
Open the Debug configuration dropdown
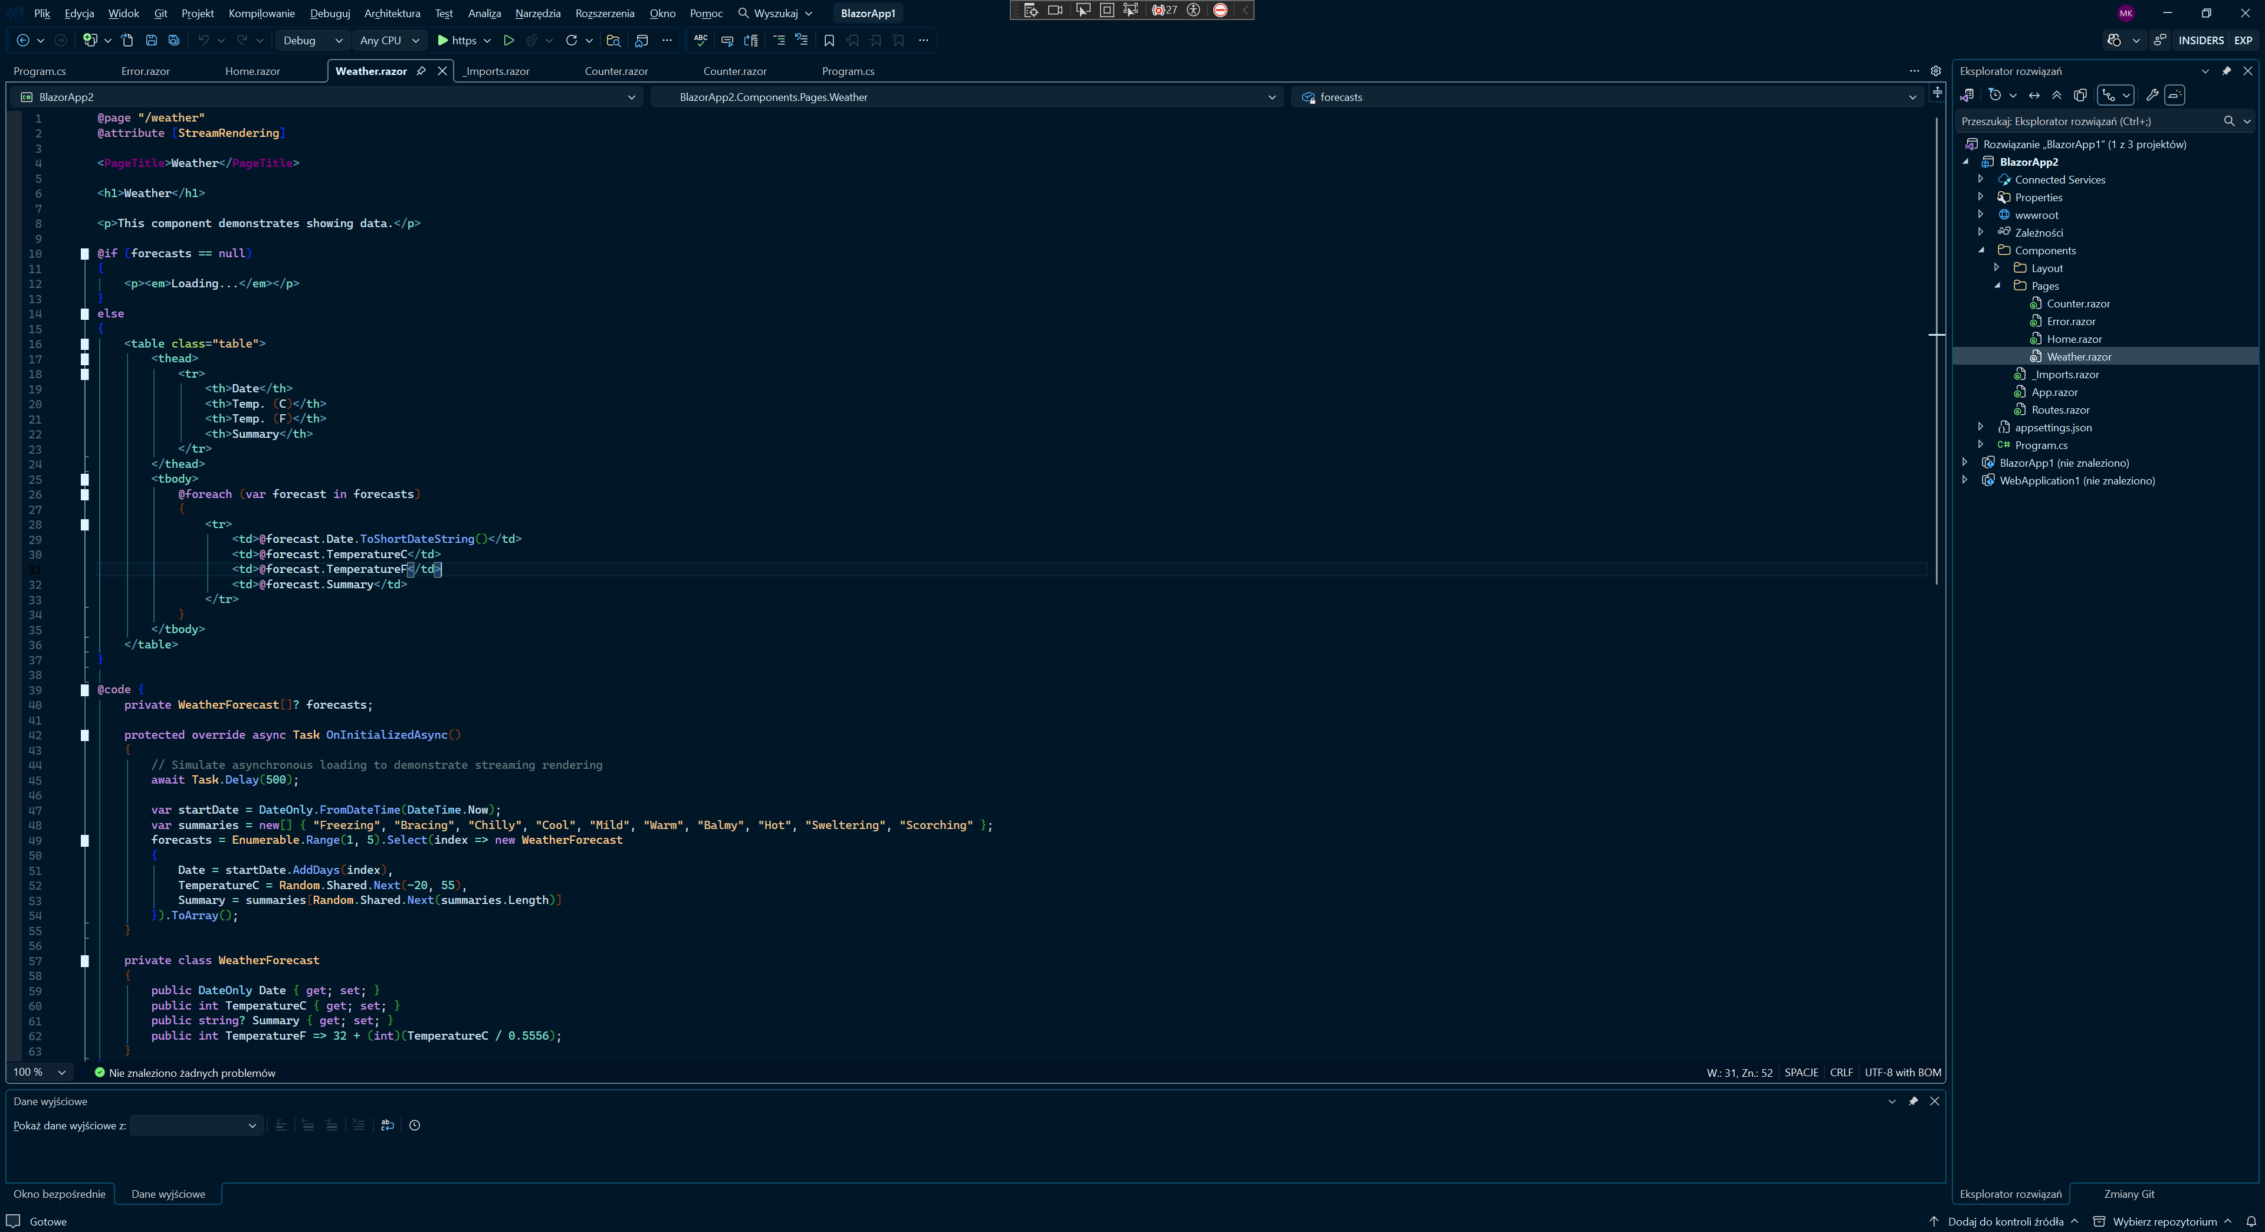(x=312, y=41)
